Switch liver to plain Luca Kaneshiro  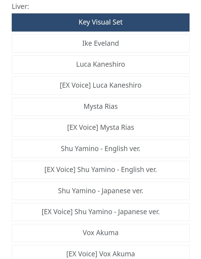pos(100,64)
